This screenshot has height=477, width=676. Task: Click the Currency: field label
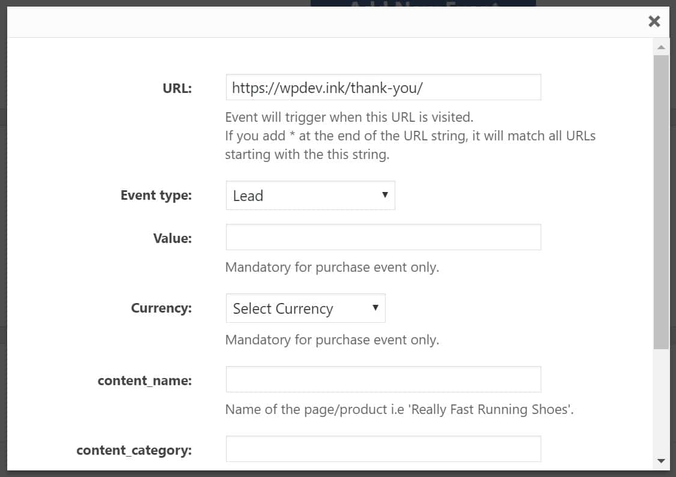161,308
